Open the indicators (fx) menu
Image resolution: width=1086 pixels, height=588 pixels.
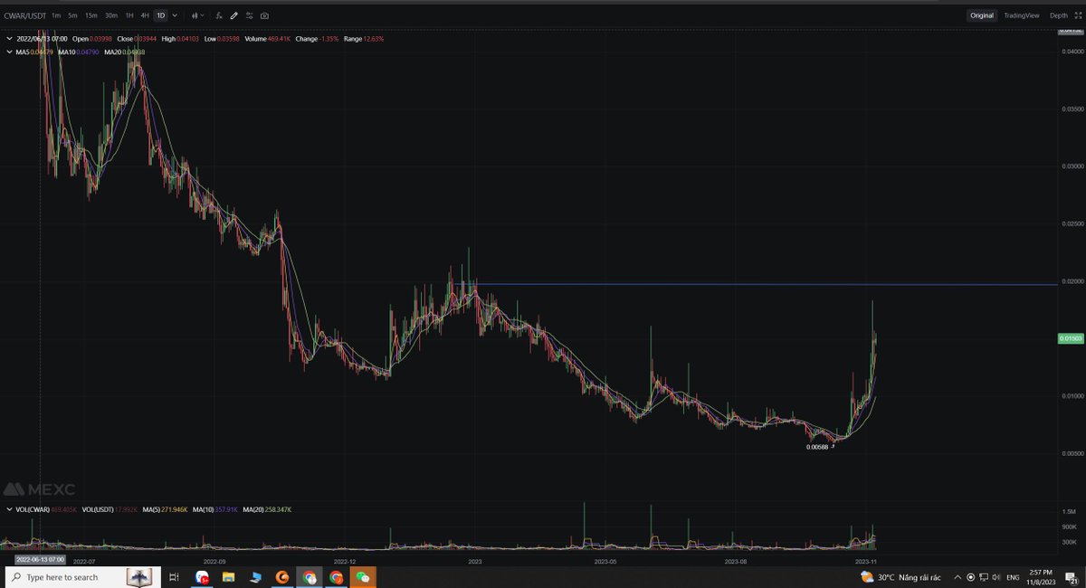[x=219, y=15]
